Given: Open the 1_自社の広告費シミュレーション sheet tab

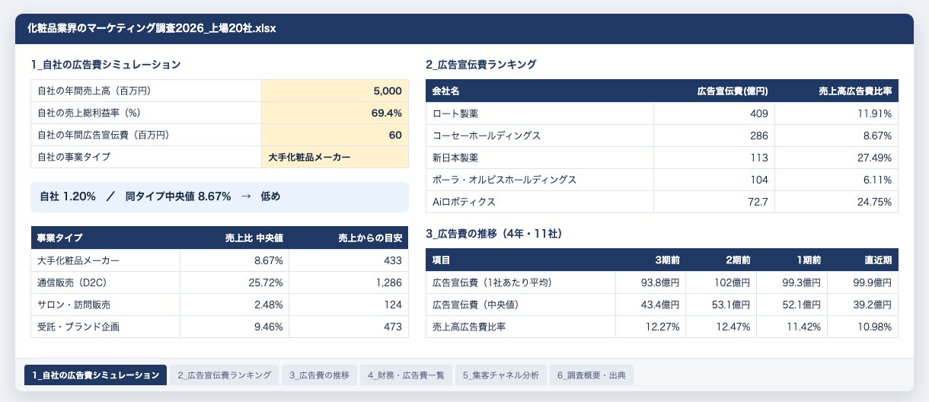Looking at the screenshot, I should point(95,375).
